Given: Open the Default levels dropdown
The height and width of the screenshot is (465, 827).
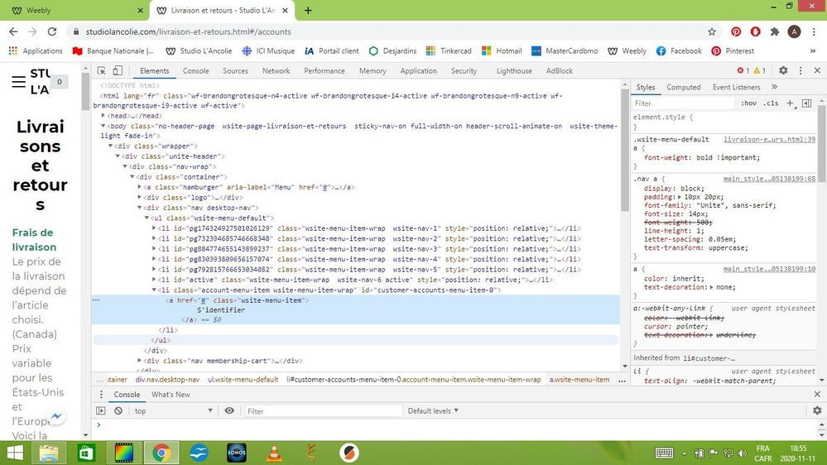Looking at the screenshot, I should 432,411.
